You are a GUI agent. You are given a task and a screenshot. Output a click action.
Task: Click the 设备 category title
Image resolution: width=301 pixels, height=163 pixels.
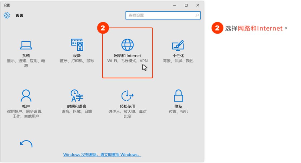point(77,56)
